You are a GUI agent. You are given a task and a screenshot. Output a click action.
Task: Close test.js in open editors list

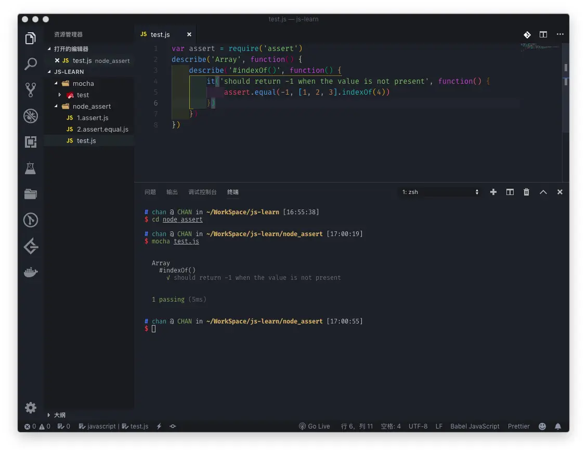pos(57,60)
